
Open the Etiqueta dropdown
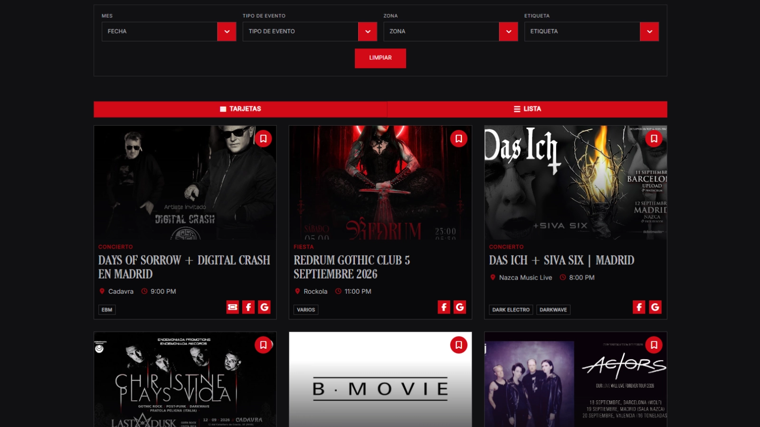[x=591, y=31]
